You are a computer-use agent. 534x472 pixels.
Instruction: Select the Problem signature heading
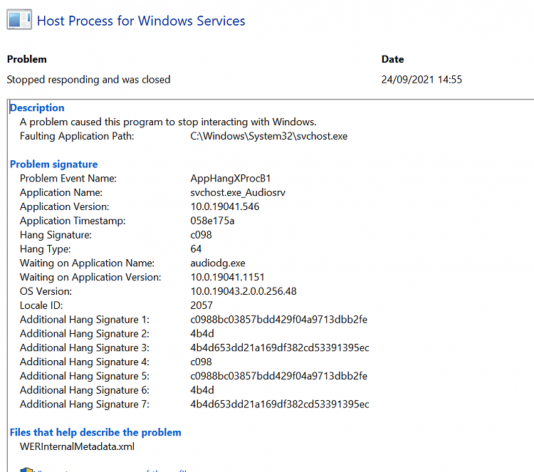(x=54, y=164)
